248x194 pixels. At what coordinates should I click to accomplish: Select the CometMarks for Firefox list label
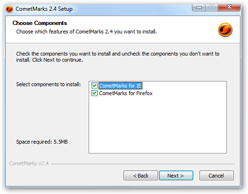126,93
